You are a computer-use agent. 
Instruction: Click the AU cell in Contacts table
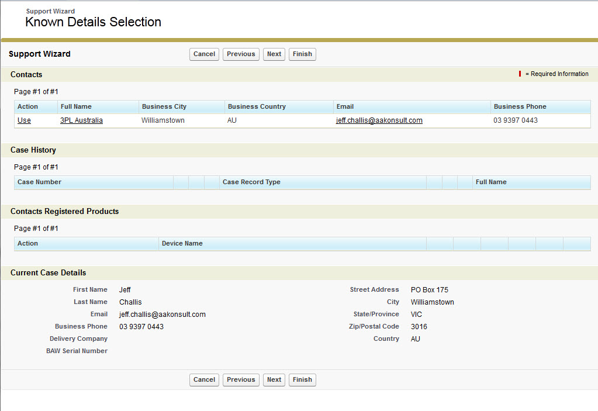pos(231,120)
